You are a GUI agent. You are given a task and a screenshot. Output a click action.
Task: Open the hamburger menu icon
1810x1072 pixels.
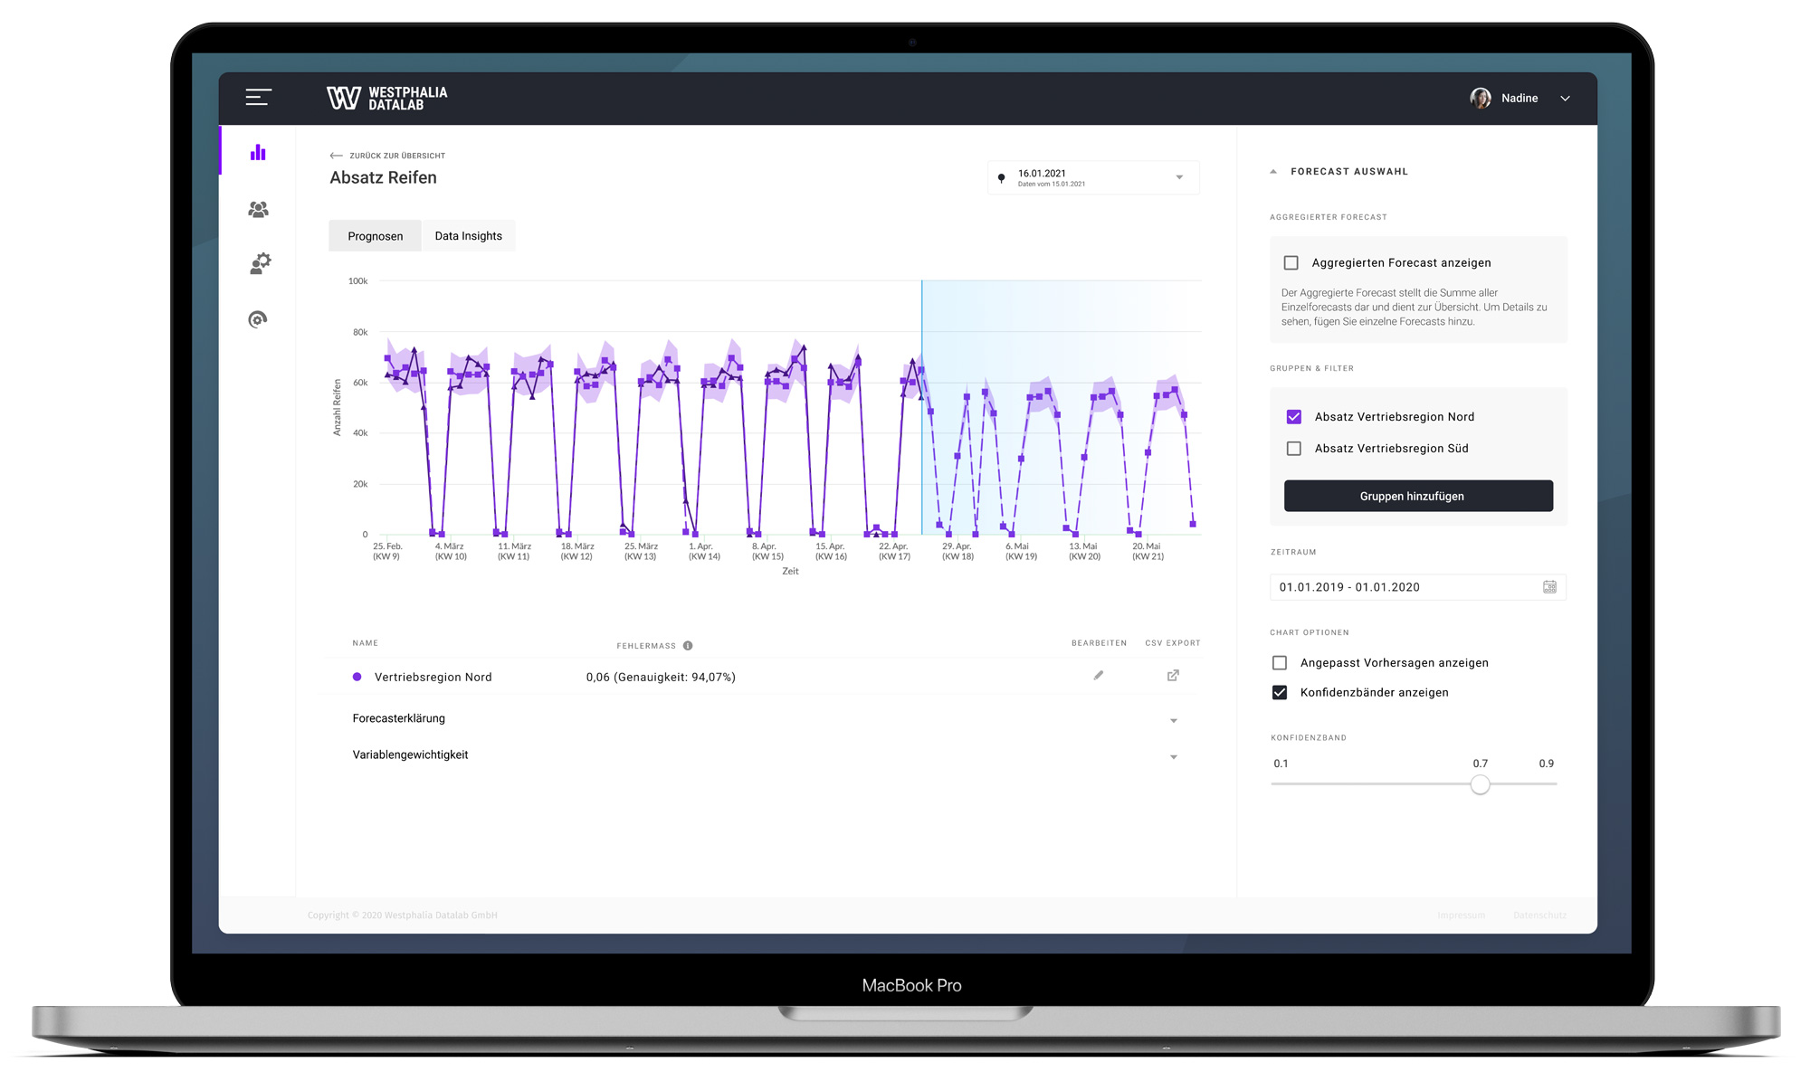coord(258,98)
